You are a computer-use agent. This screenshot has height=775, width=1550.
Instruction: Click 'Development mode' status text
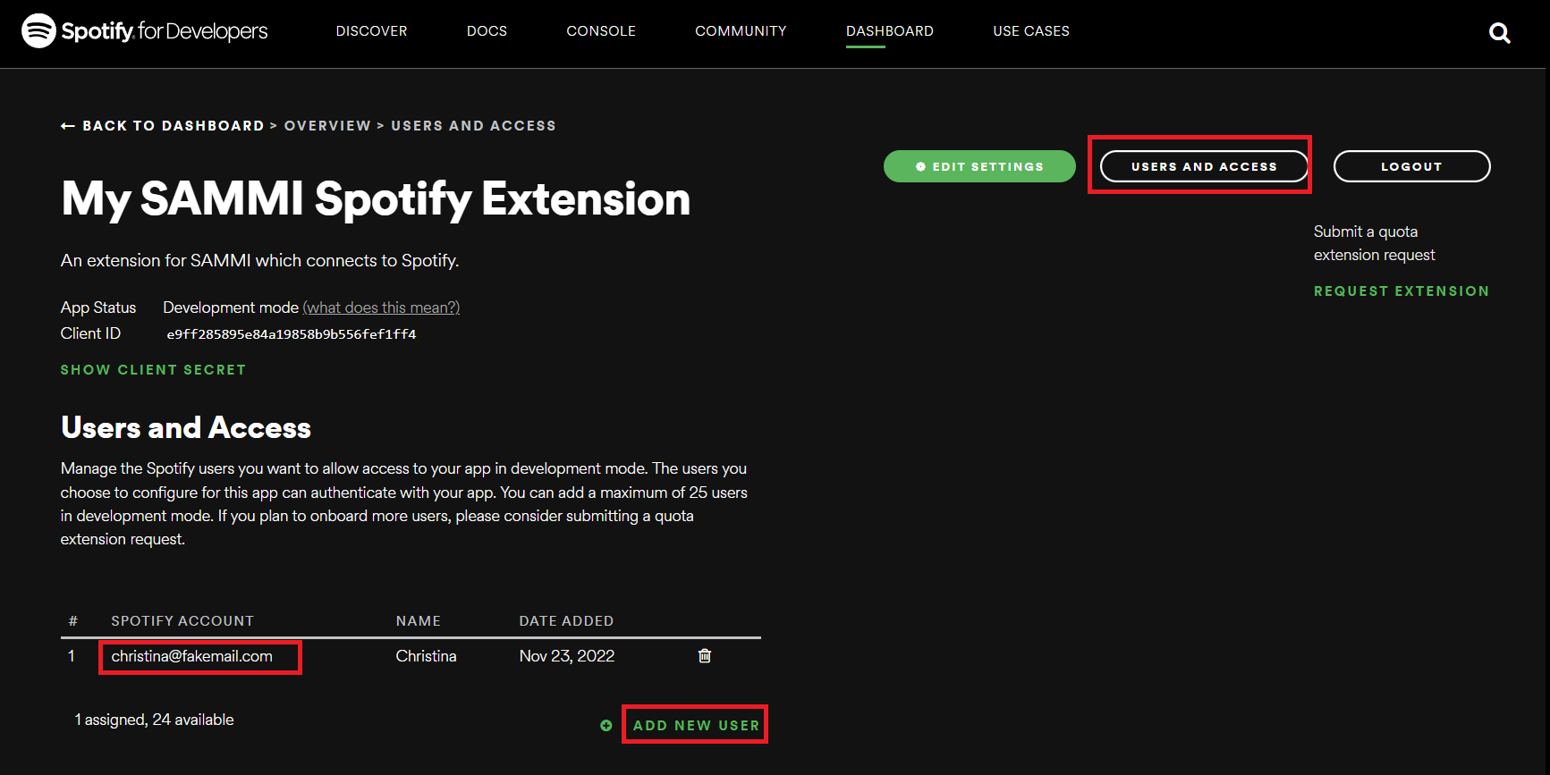[231, 307]
